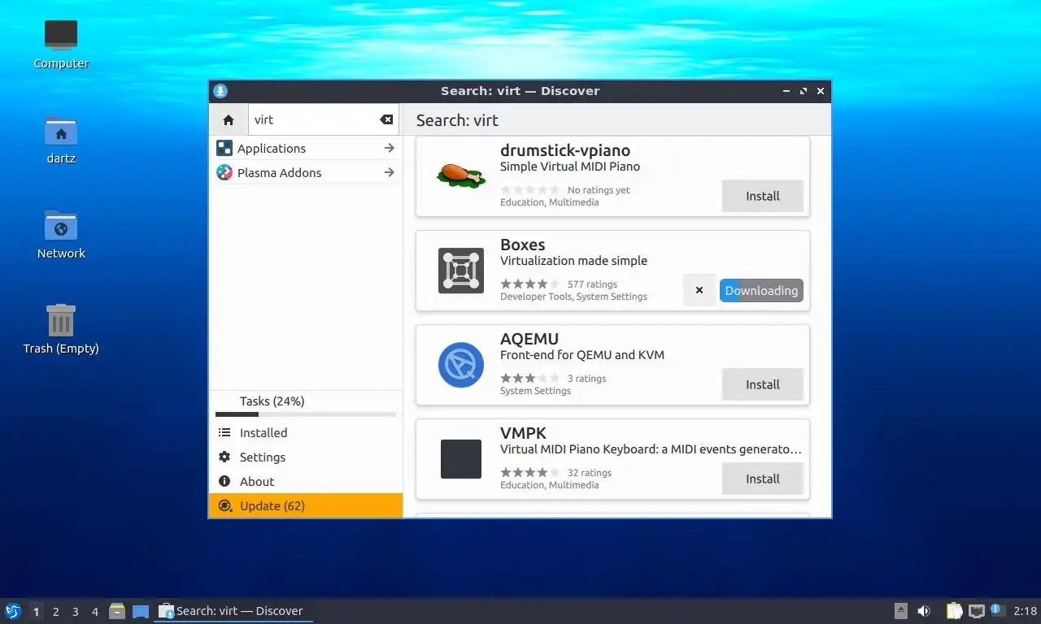Switch to workspace 1
The image size is (1041, 624).
pos(36,611)
